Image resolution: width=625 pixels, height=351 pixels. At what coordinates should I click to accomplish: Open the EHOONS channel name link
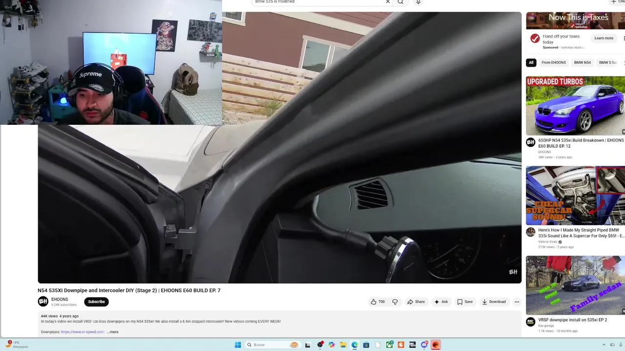[60, 299]
